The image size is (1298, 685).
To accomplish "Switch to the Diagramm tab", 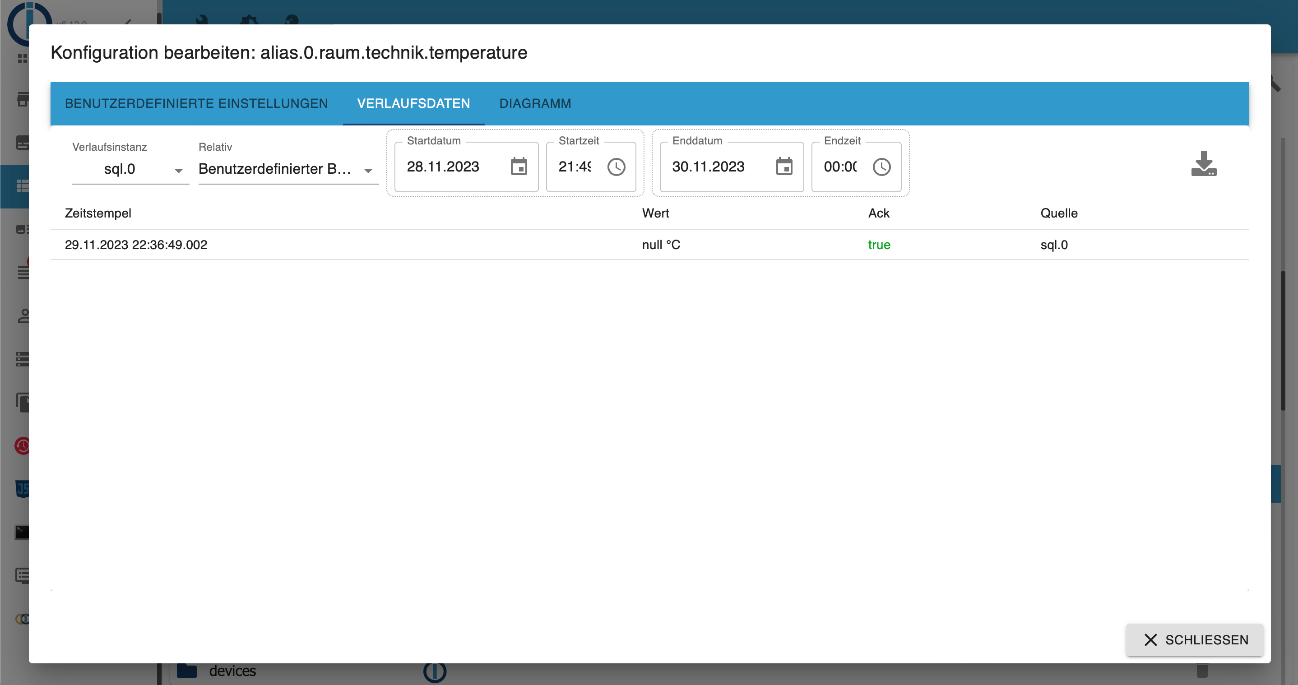I will tap(535, 103).
